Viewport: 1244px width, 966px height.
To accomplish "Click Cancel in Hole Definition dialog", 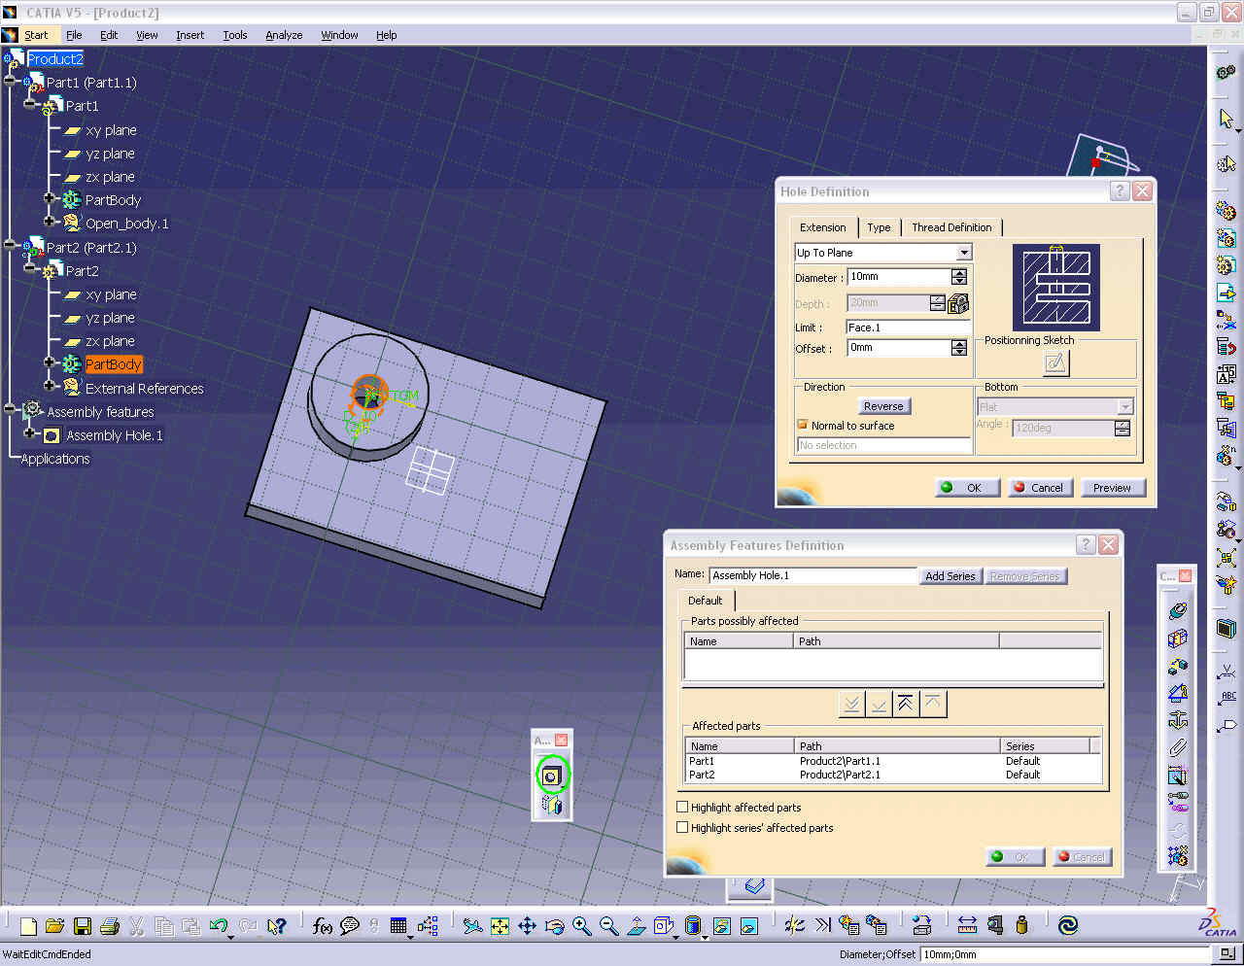I will pyautogui.click(x=1041, y=488).
